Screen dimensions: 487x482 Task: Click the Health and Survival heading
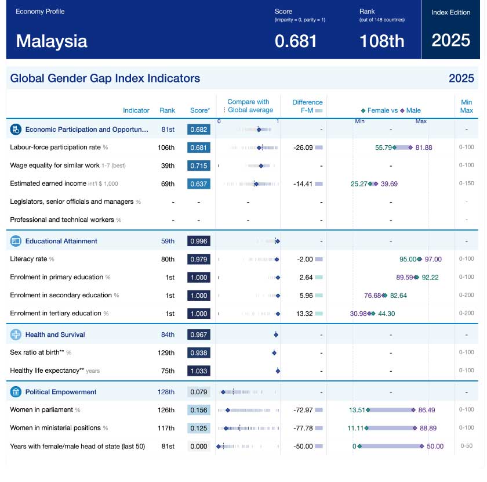pos(55,334)
